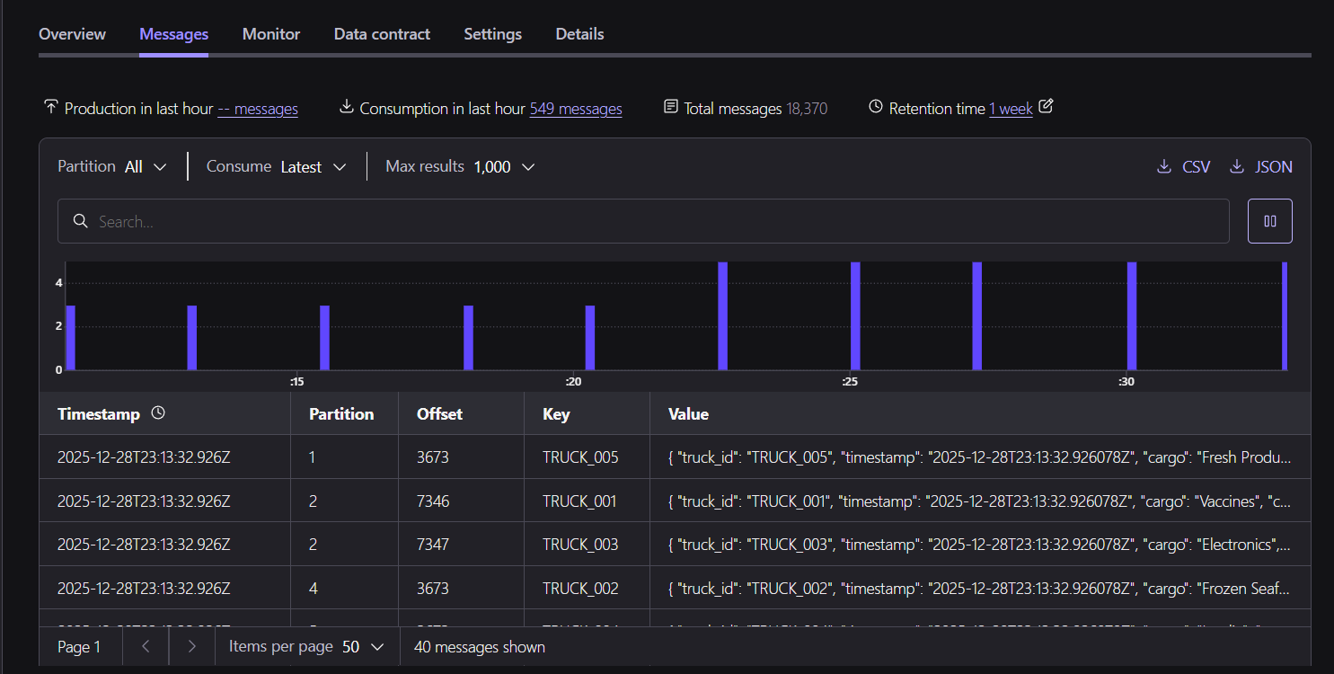
Task: Open the Max results 1,000 dropdown
Action: 460,166
